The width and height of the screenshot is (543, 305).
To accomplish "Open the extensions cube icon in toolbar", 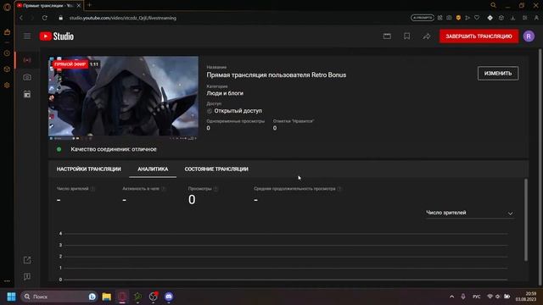I will tap(501, 18).
